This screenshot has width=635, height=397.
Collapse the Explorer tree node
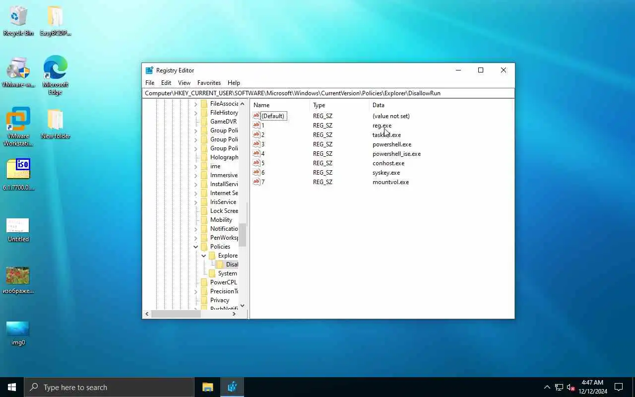pos(203,256)
